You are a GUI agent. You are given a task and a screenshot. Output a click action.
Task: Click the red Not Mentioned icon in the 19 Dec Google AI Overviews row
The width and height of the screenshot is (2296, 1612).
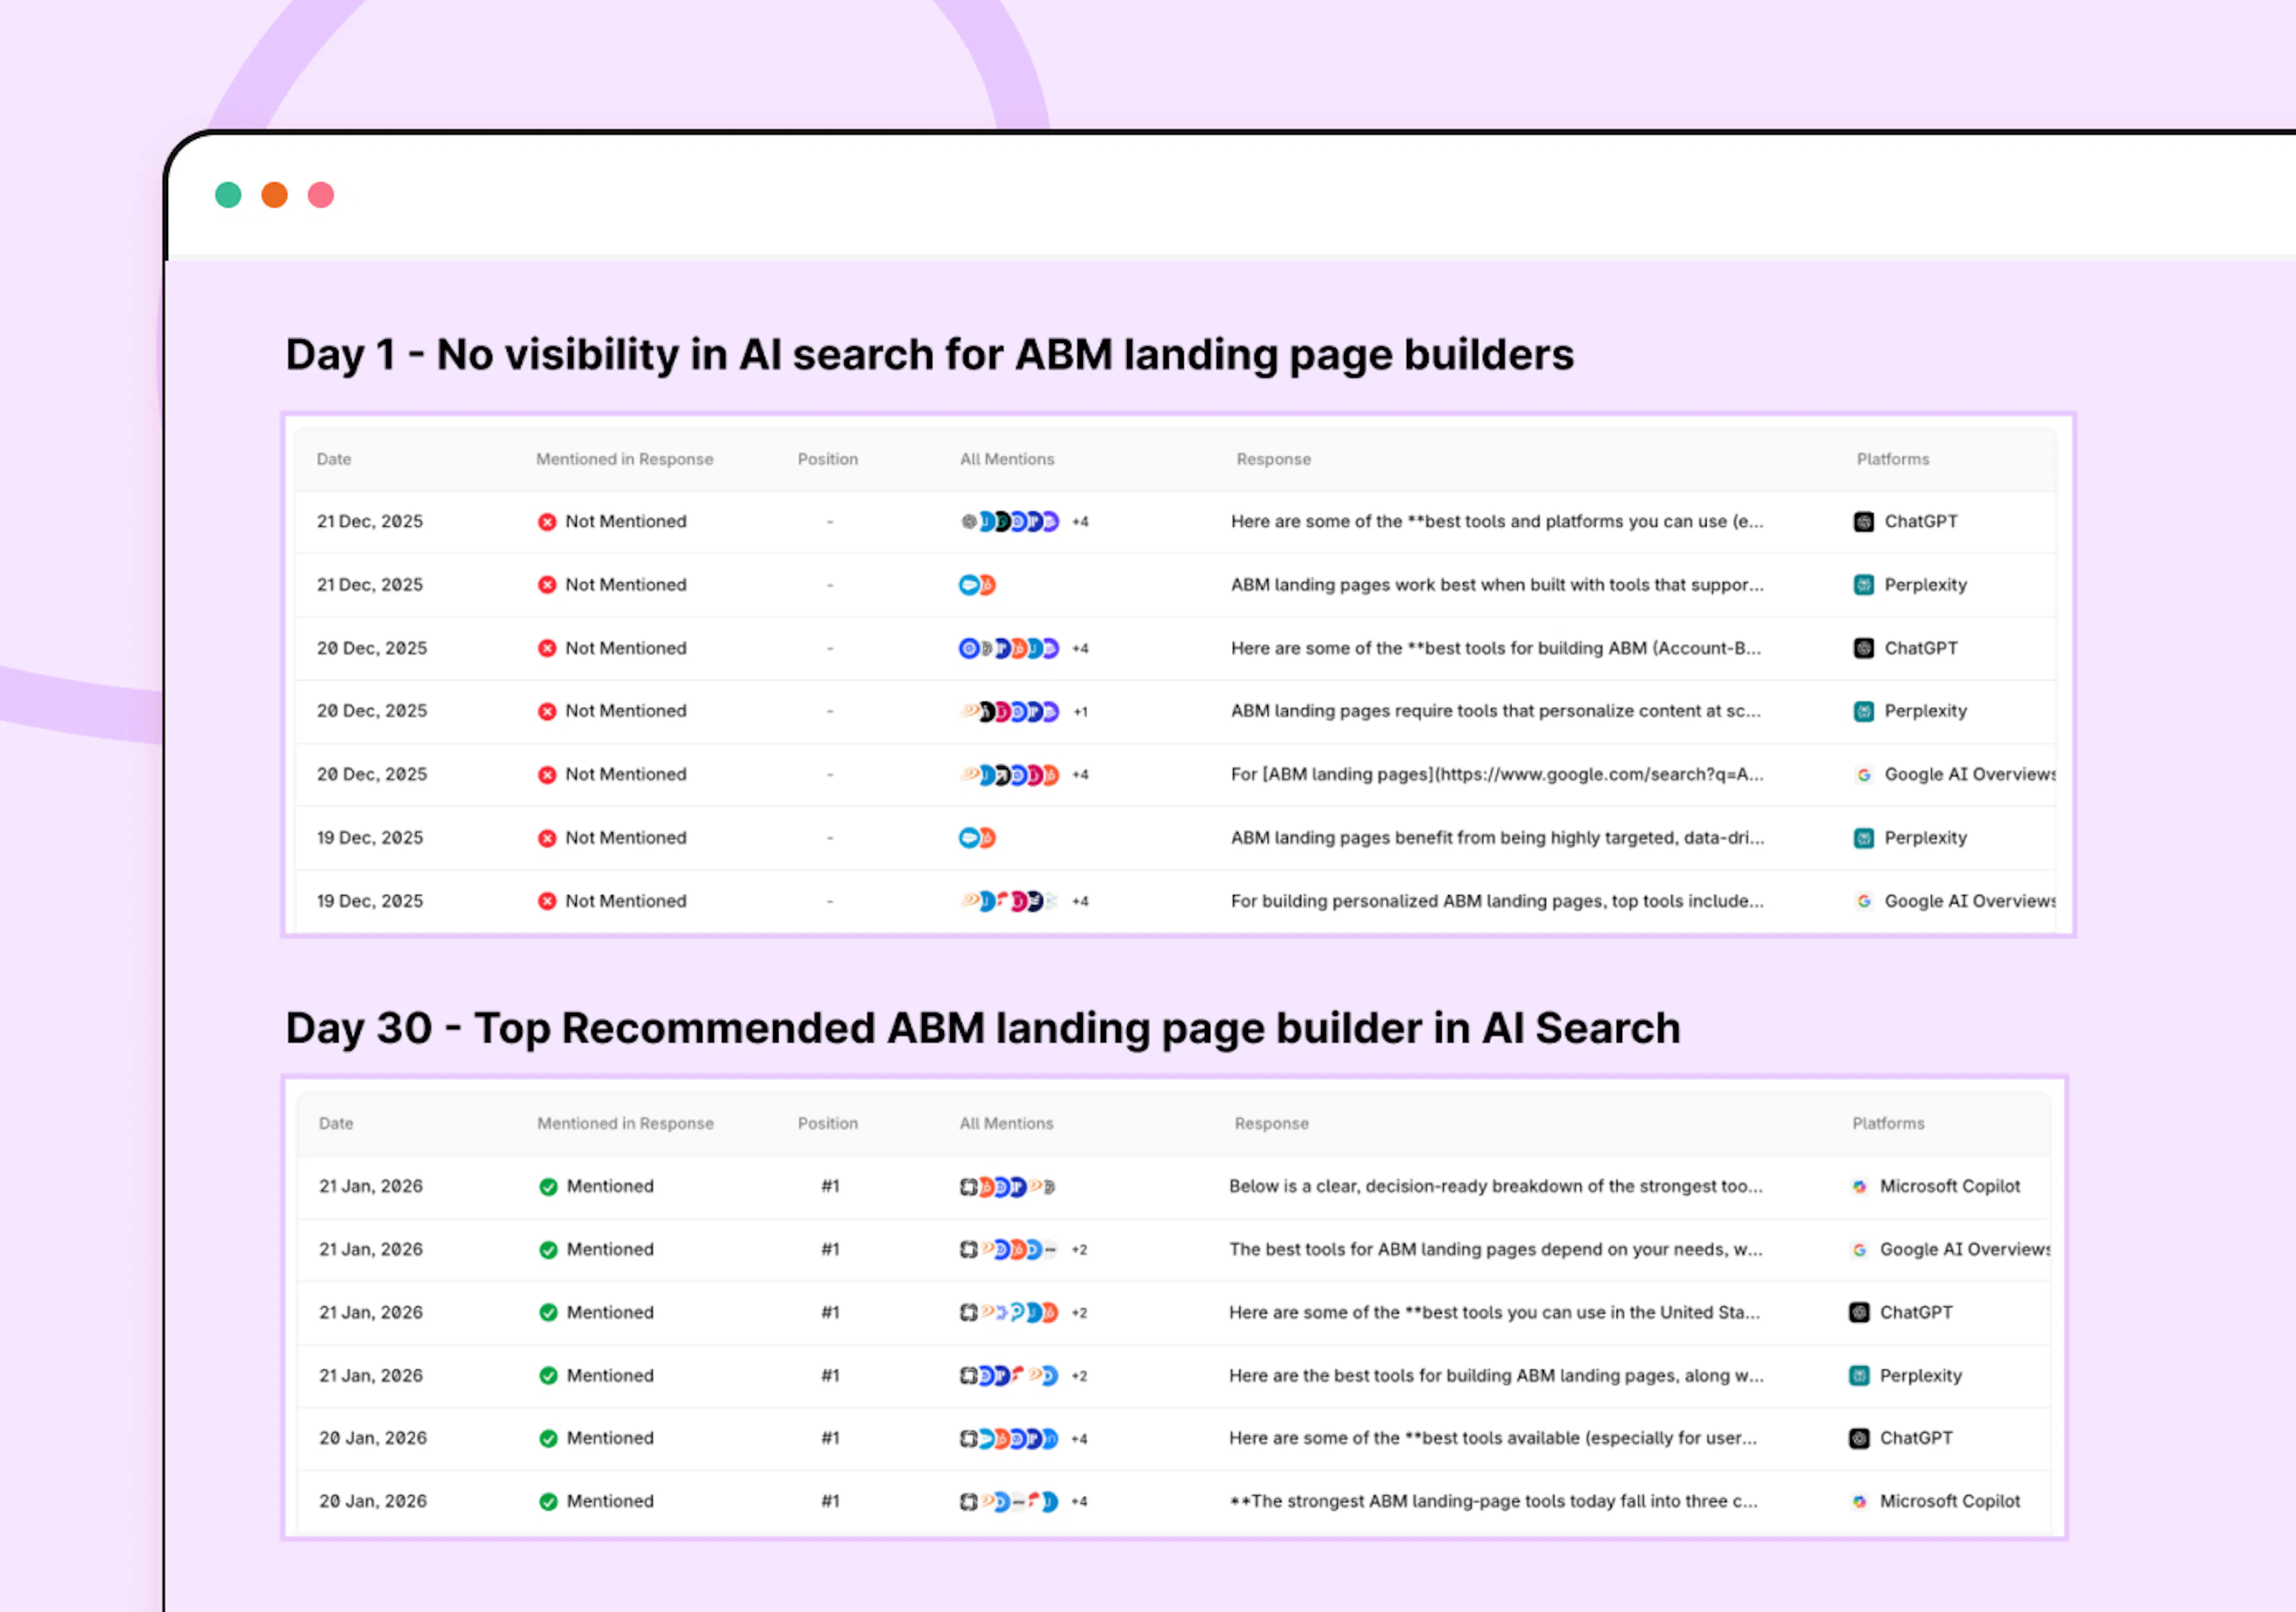click(x=547, y=901)
